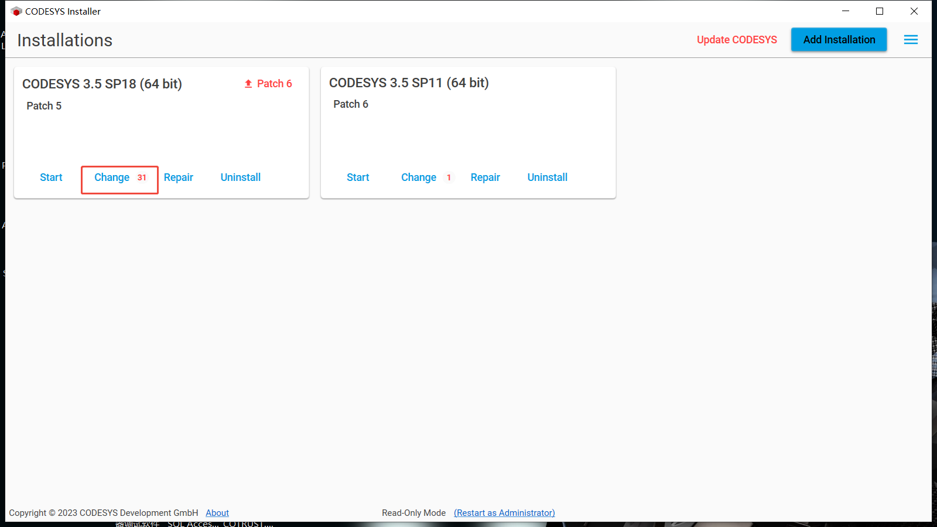The height and width of the screenshot is (527, 937).
Task: Start CODESYS 3.5 SP18
Action: [x=51, y=177]
